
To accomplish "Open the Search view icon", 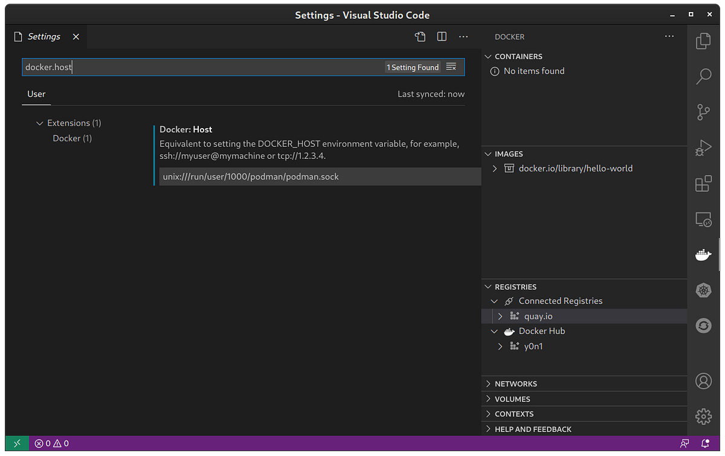I will (x=703, y=76).
